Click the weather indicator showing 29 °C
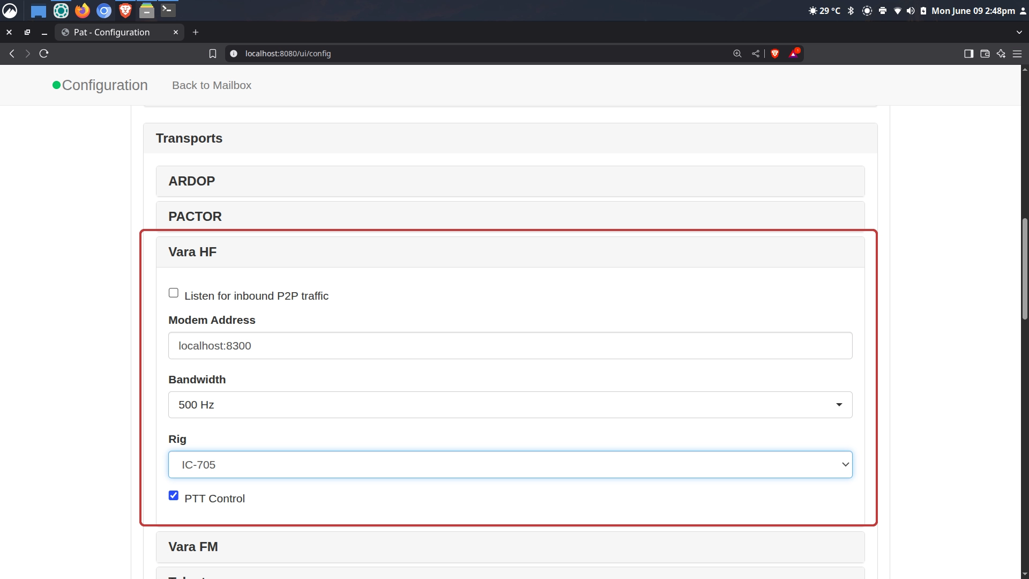This screenshot has width=1029, height=579. pos(824,11)
